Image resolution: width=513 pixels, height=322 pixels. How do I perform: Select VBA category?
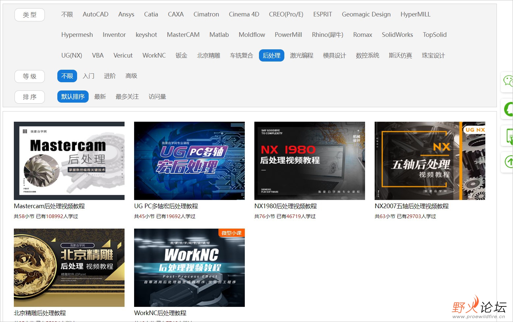98,56
